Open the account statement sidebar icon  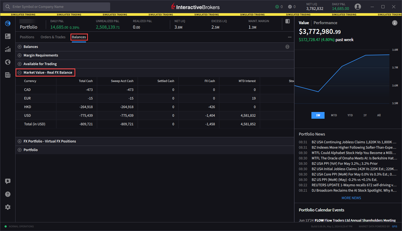[x=8, y=36]
